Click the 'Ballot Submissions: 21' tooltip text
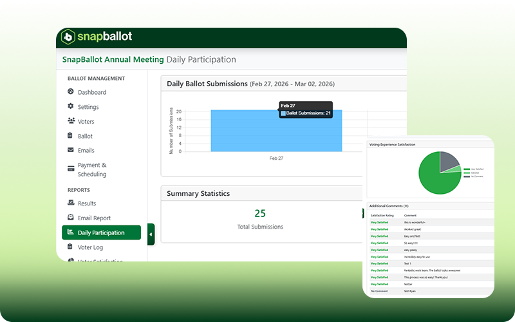Viewport: 515px width, 322px height. click(308, 113)
